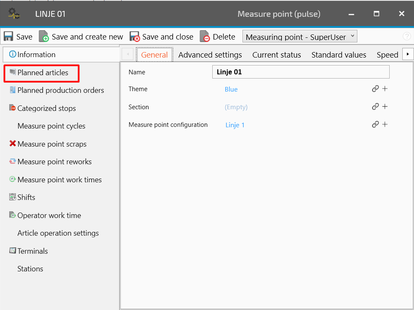Click the help question mark icon
The height and width of the screenshot is (310, 414).
click(x=406, y=37)
